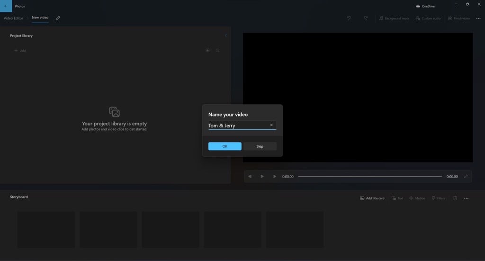Click the Storyboard Filters tool
Image resolution: width=485 pixels, height=261 pixels.
point(438,198)
